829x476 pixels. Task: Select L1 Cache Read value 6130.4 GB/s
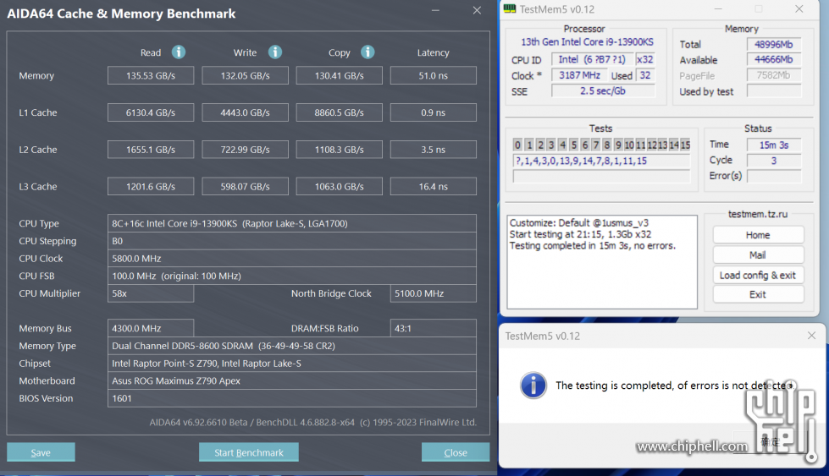point(151,112)
